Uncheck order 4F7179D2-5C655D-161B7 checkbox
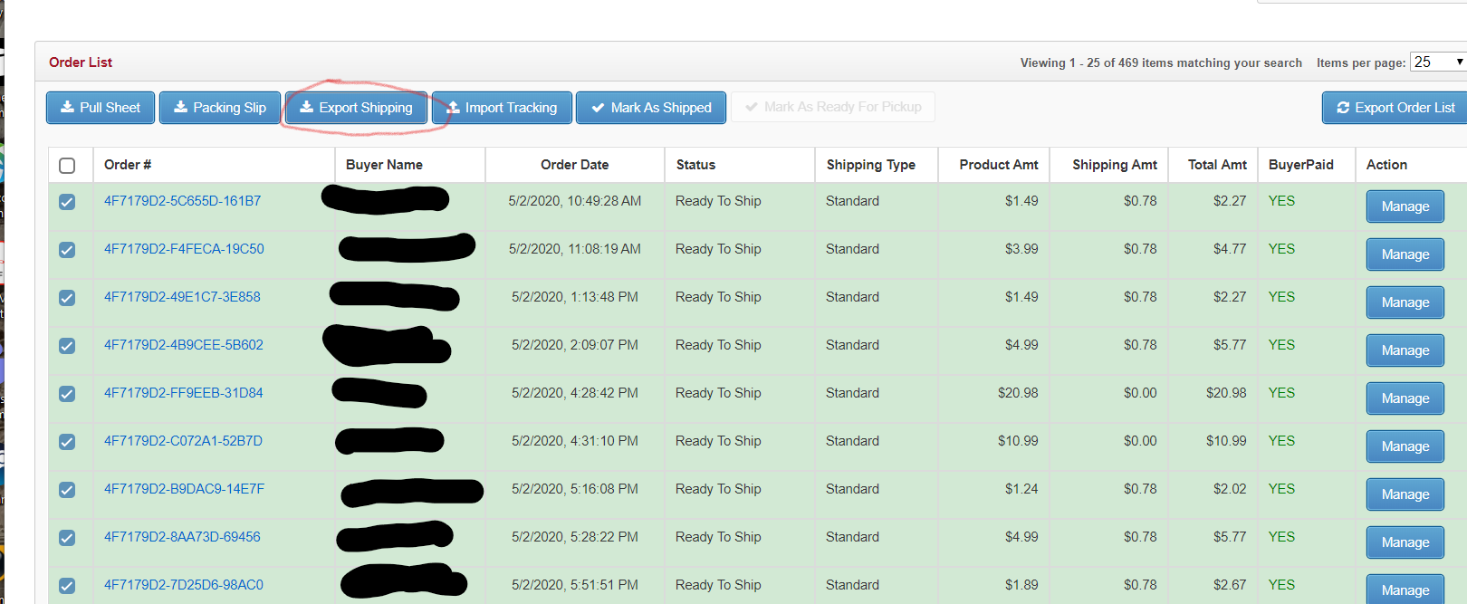The height and width of the screenshot is (604, 1467). pos(67,202)
